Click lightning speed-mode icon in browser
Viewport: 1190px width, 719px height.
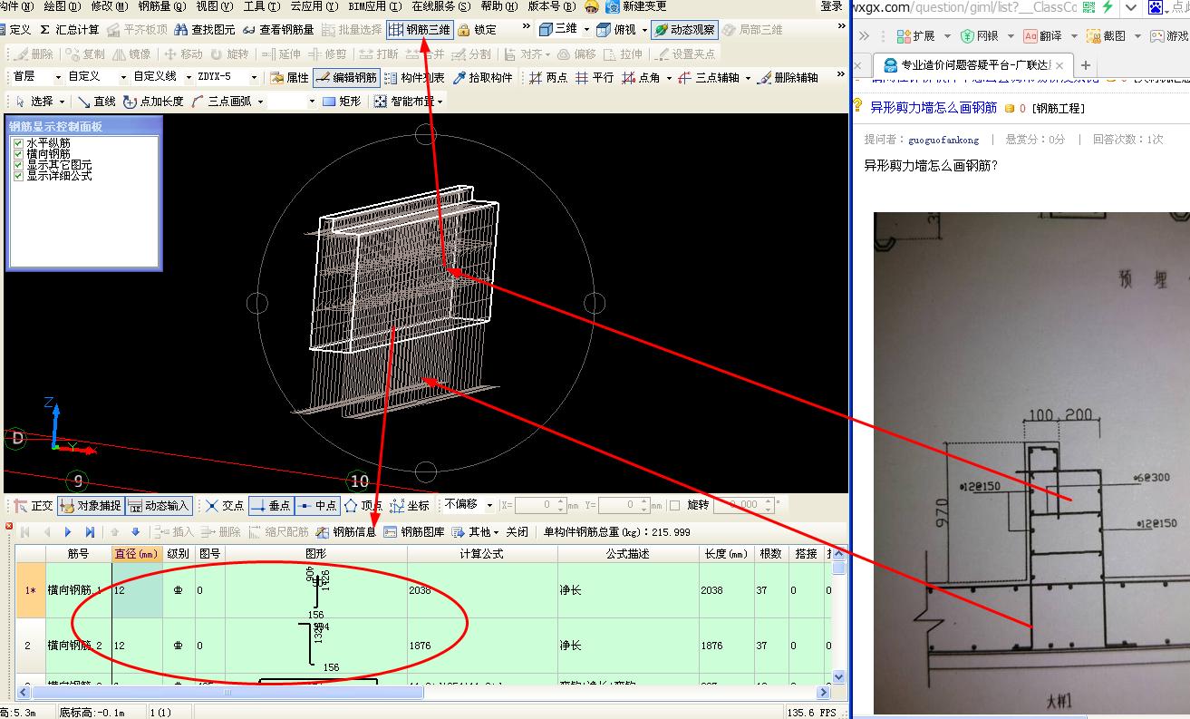coord(1107,7)
